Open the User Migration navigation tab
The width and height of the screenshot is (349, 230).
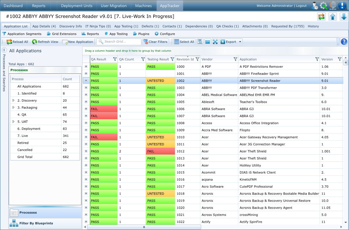click(114, 6)
